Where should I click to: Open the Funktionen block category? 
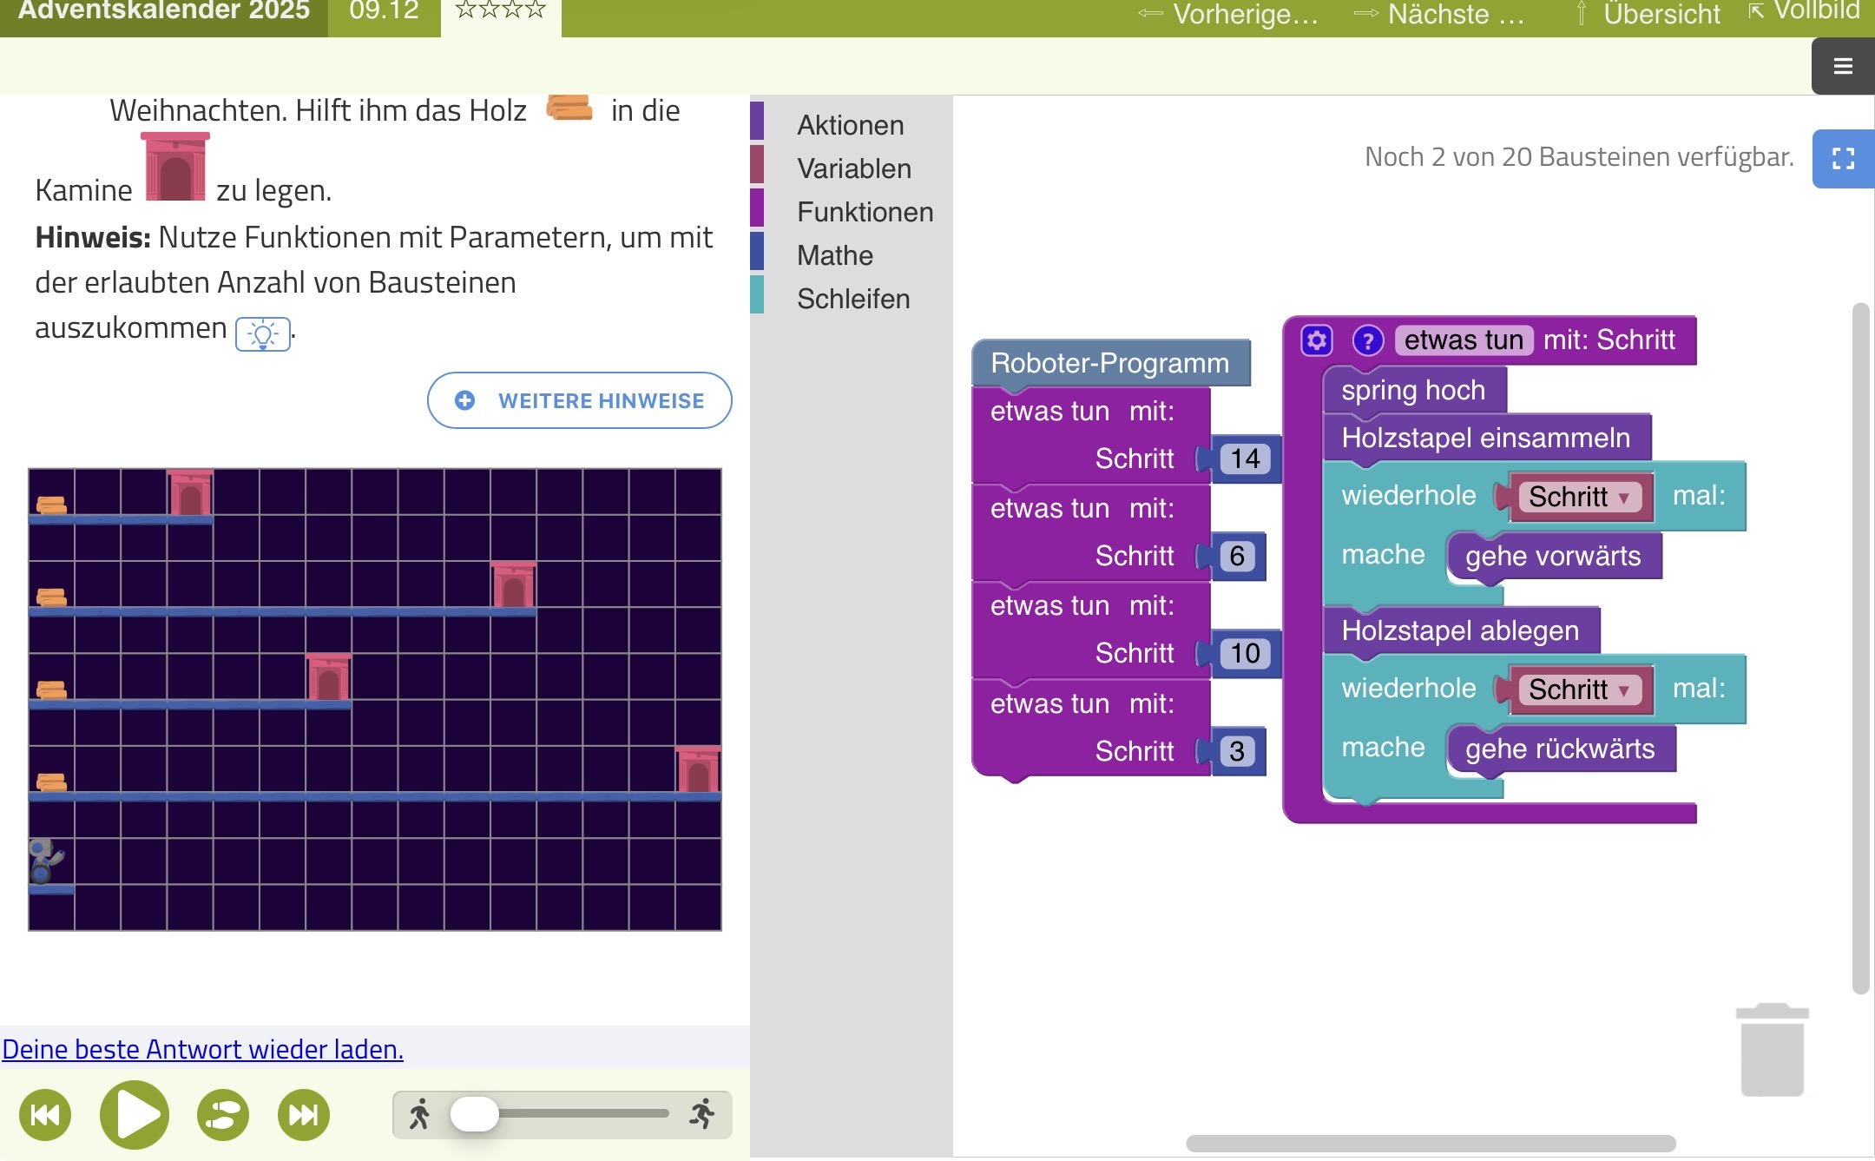click(865, 212)
